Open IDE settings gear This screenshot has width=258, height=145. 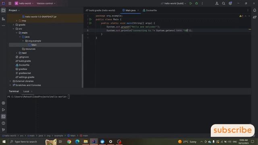230,3
